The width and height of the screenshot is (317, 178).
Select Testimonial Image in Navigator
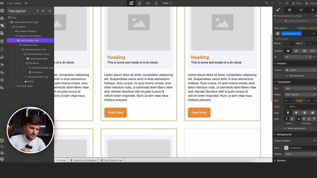pyautogui.click(x=39, y=59)
